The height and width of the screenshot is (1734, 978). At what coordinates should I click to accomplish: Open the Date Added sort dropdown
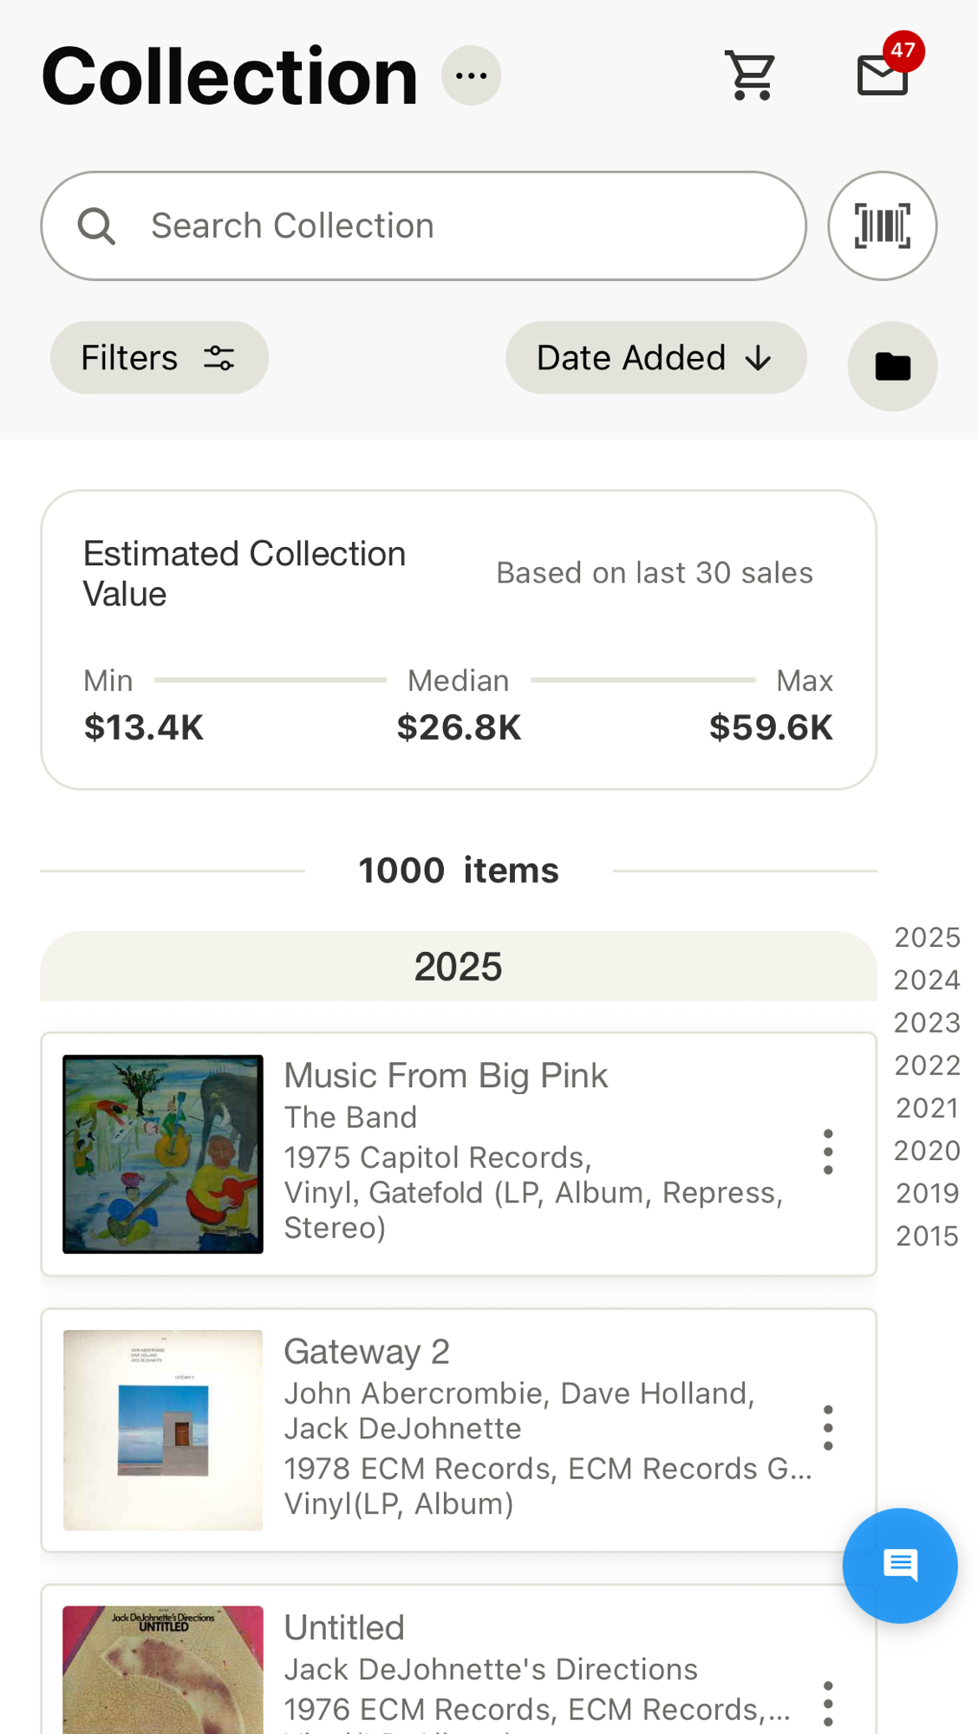[655, 358]
